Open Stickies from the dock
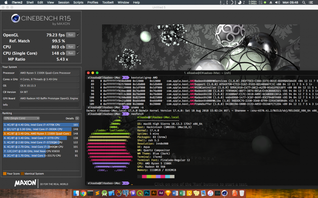 196,193
